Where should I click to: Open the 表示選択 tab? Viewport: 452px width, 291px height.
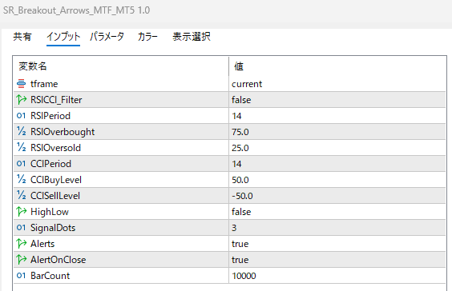coord(192,37)
